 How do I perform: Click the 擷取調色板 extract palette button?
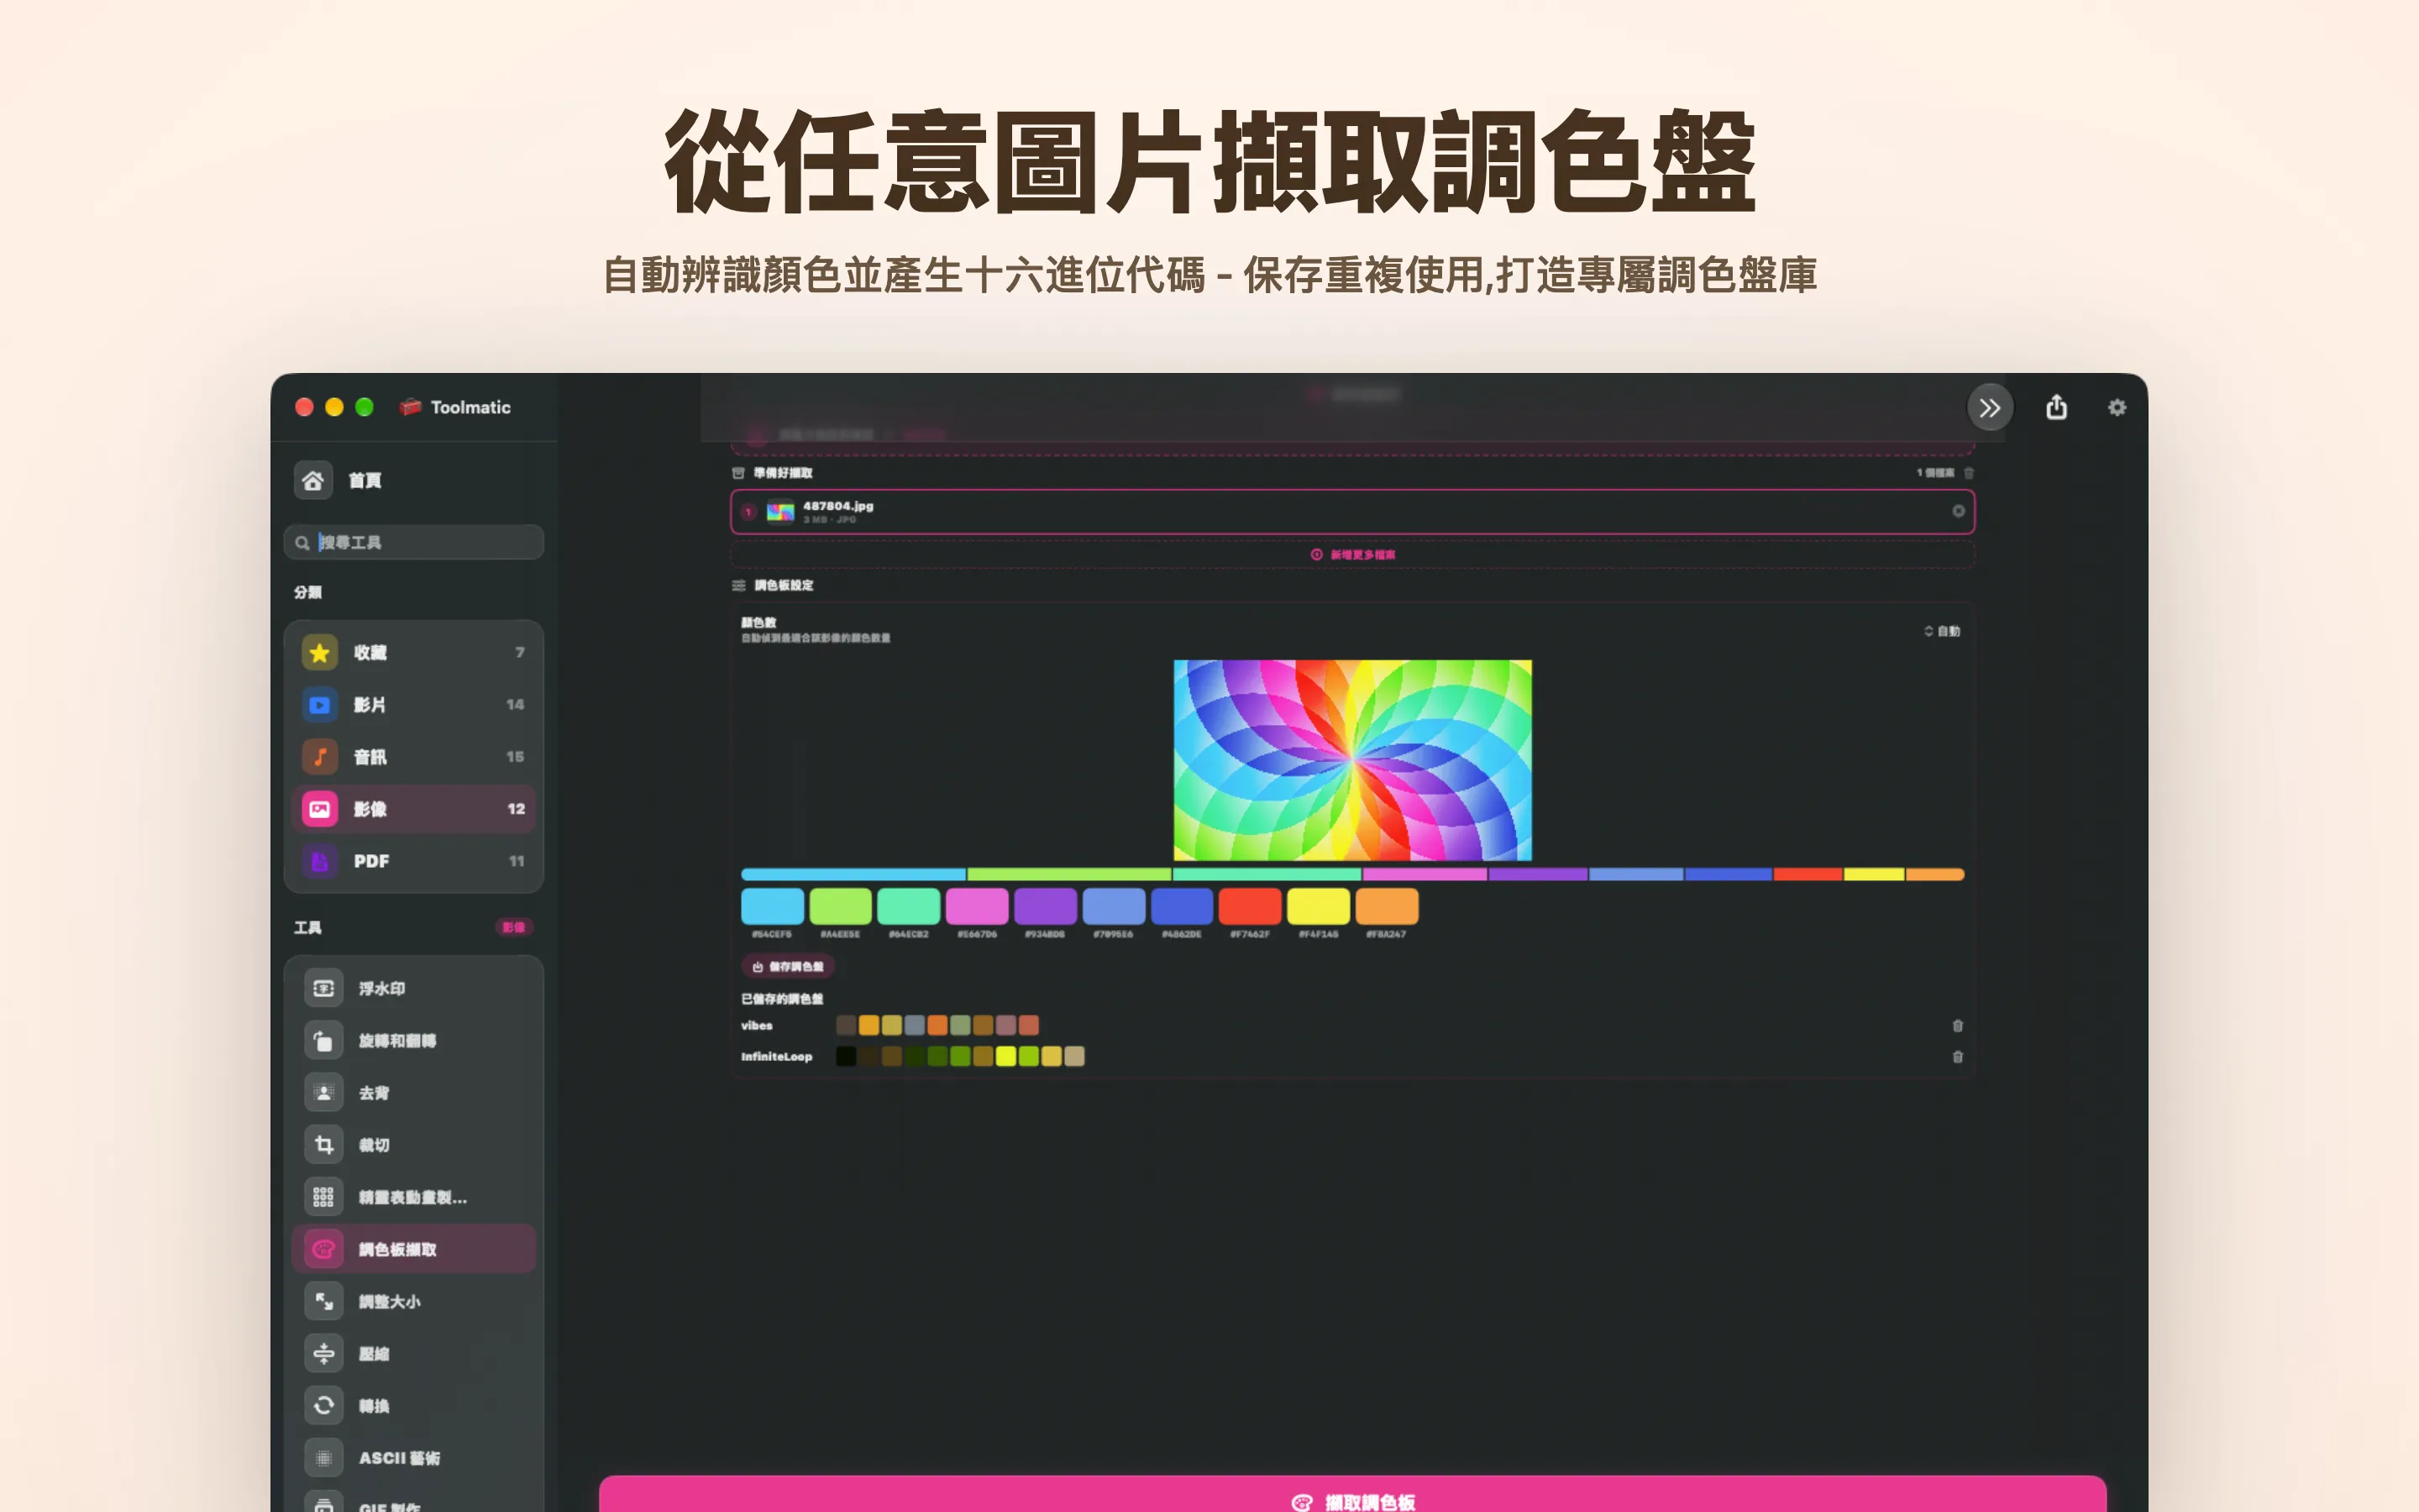[1352, 1494]
